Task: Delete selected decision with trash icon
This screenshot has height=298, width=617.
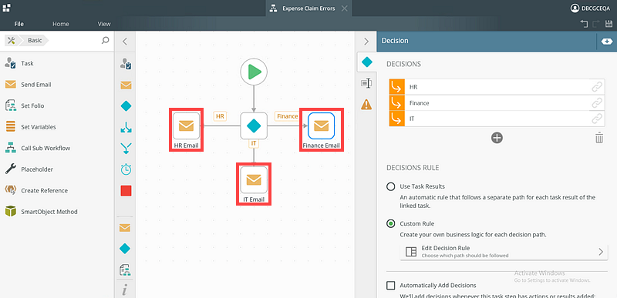Action: (599, 138)
